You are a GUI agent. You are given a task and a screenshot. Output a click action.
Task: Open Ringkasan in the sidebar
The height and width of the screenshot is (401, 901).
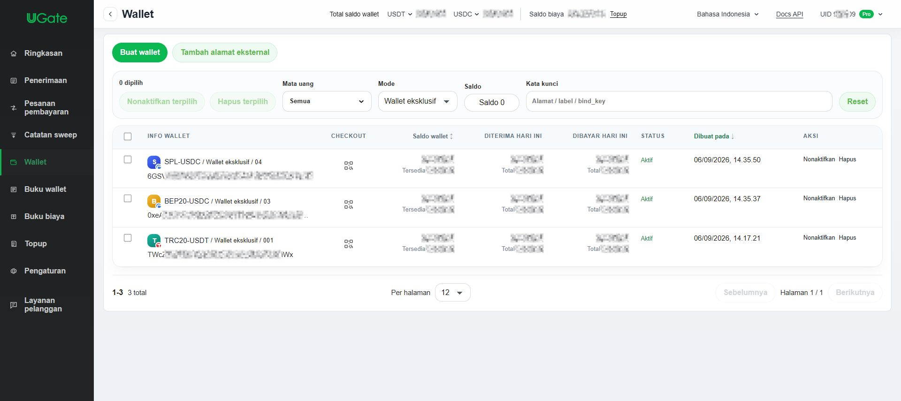[x=47, y=53]
